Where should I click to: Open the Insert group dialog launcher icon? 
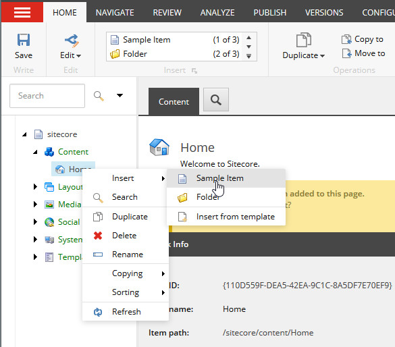194,71
